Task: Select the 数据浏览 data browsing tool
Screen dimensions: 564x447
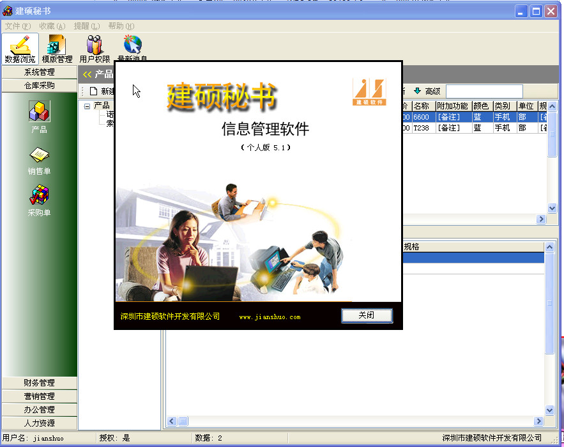Action: pos(20,46)
